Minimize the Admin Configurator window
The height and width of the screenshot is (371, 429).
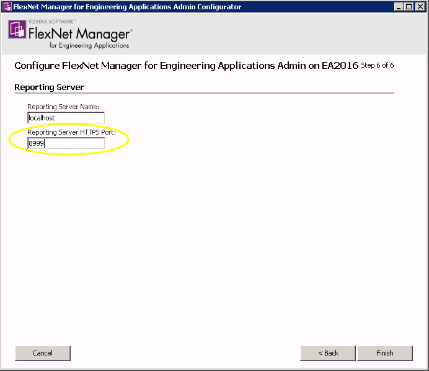click(399, 7)
